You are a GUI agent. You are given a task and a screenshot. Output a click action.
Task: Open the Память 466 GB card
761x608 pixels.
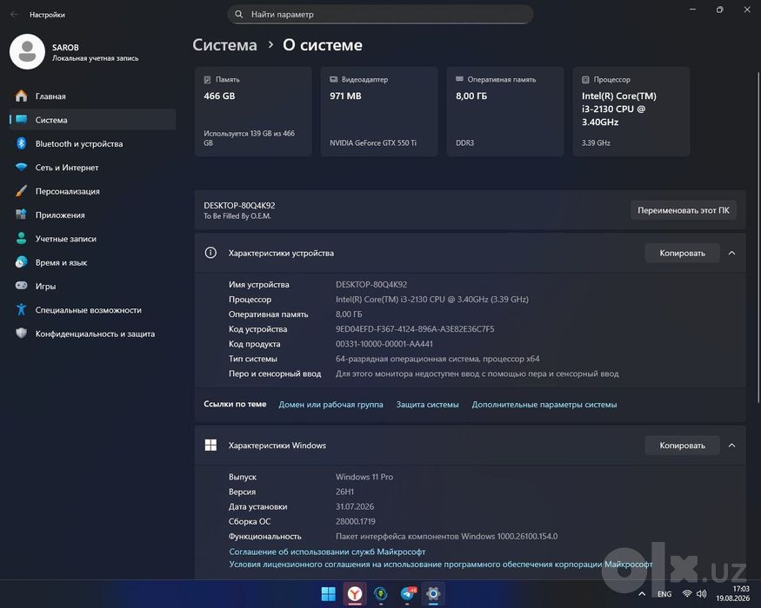click(x=253, y=111)
